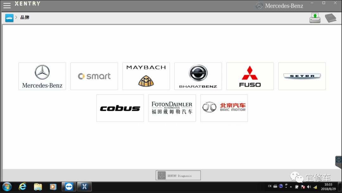Click the Action Center flag icon
342x193 pixels.
tap(303, 187)
